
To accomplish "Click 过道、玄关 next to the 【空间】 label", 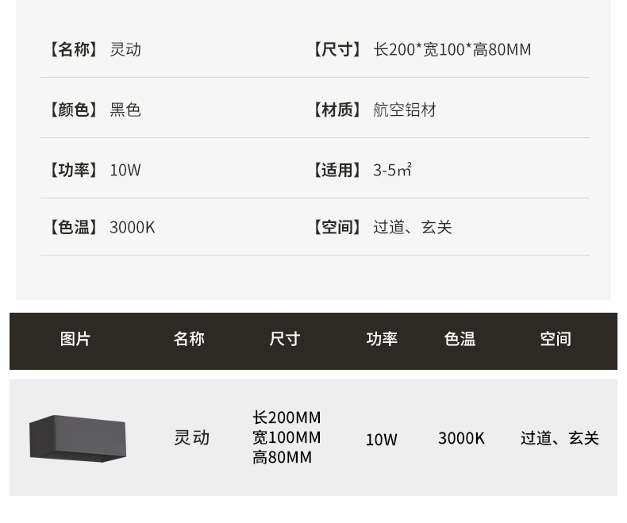I will pyautogui.click(x=412, y=227).
